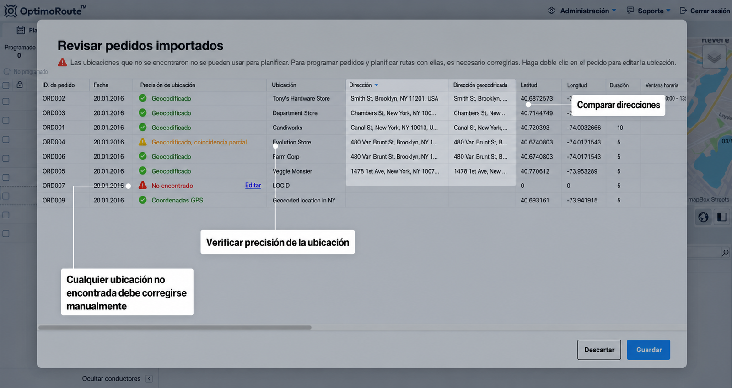Open the Administración dropdown
Screen dimensions: 732x388
[x=588, y=11]
